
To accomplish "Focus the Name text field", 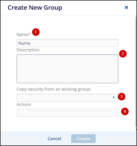I will [67, 43].
